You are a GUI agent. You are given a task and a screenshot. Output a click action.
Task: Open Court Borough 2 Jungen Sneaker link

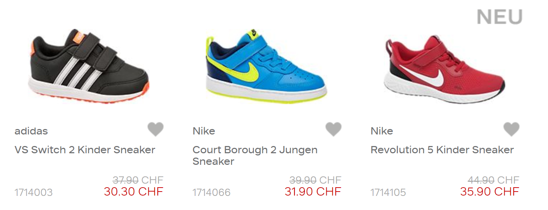pyautogui.click(x=255, y=155)
